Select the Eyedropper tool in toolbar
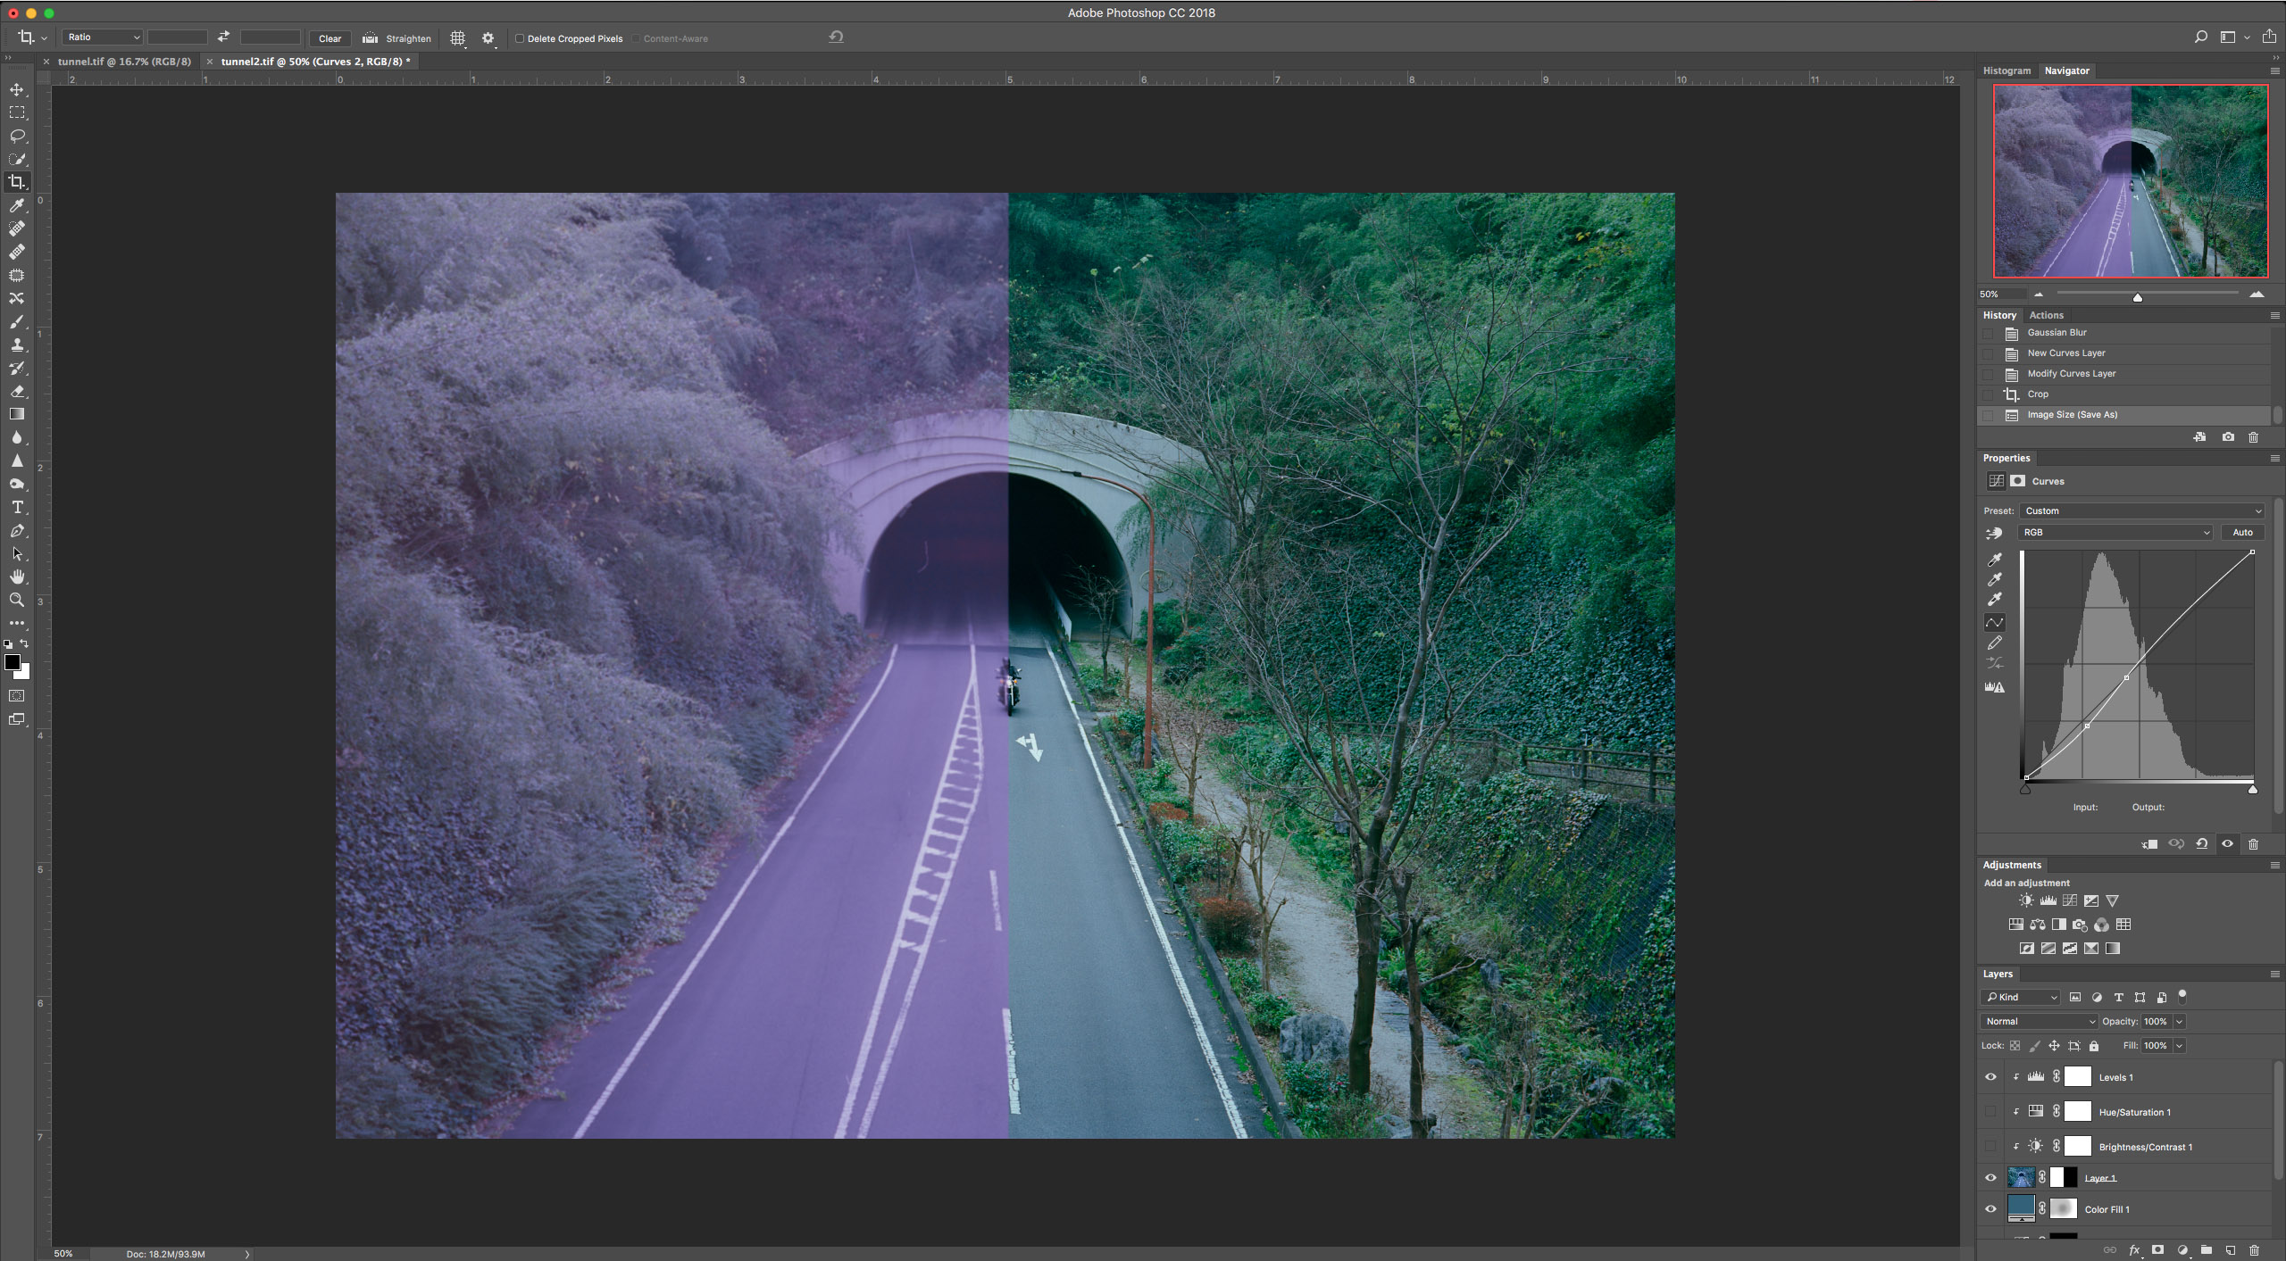 point(17,205)
